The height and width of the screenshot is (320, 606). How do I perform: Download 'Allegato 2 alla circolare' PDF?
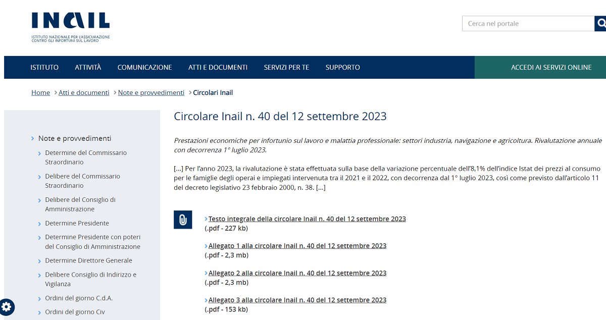(297, 273)
